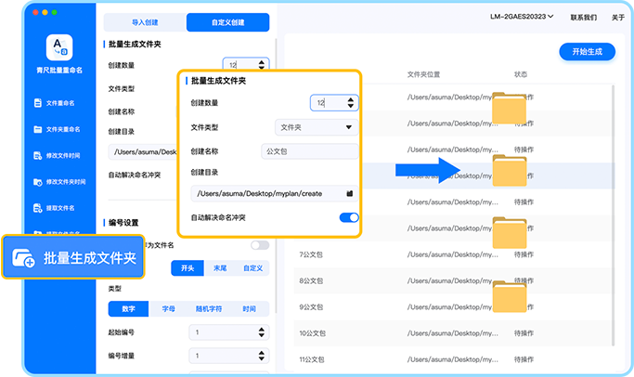Screen dimensions: 634x377
Task: Open the 文件类型 dropdown showing 文件夹
Action: point(317,127)
